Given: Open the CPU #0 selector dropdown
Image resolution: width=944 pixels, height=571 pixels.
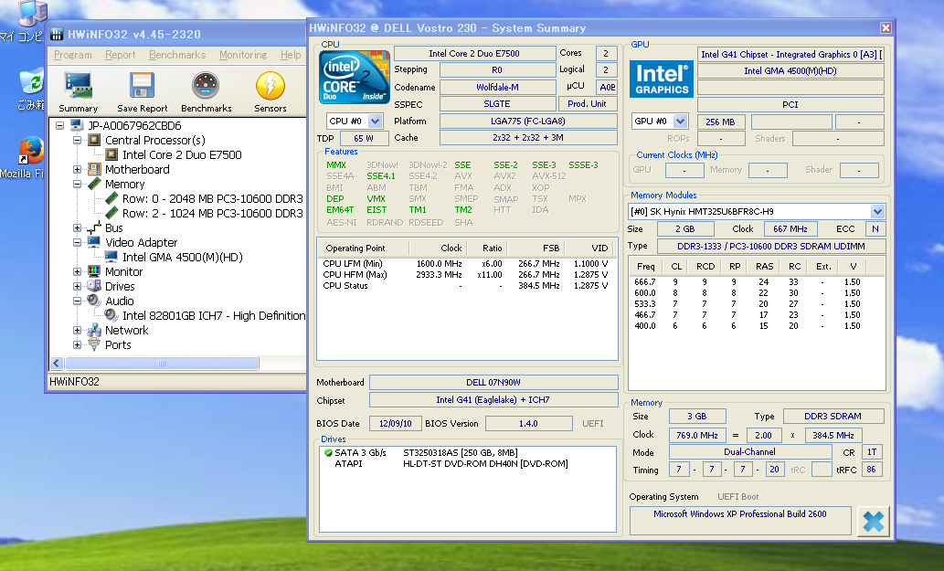Looking at the screenshot, I should click(x=375, y=122).
